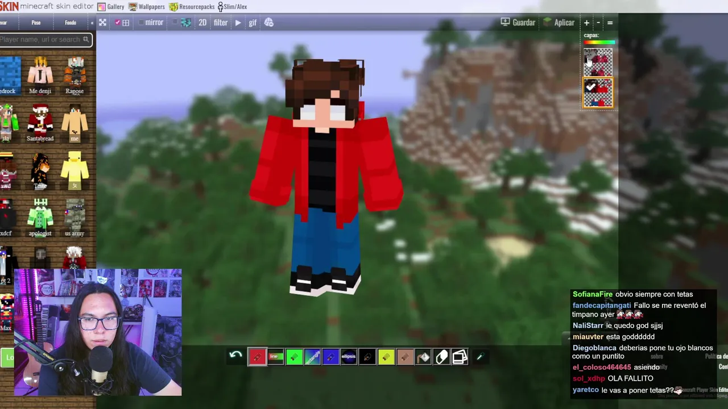This screenshot has width=728, height=409.
Task: Select the red pencil tool
Action: click(x=257, y=357)
